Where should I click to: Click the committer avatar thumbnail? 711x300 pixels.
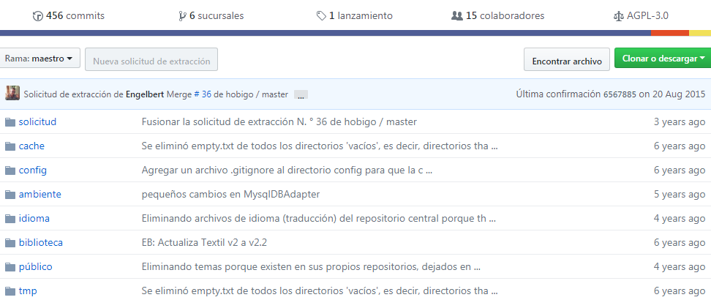(12, 93)
